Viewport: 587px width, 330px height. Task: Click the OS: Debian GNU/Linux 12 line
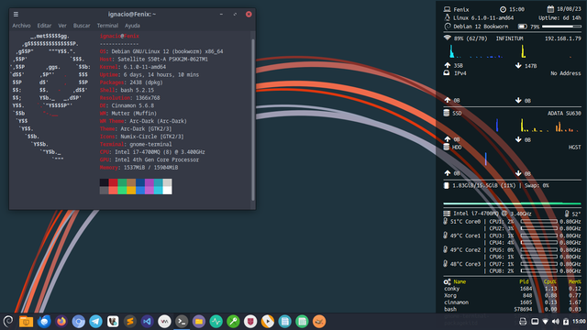click(x=161, y=51)
